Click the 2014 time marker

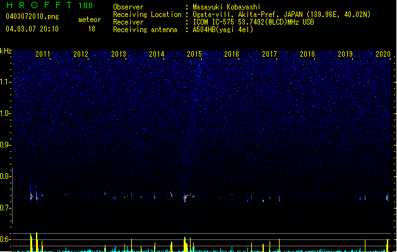click(x=157, y=54)
